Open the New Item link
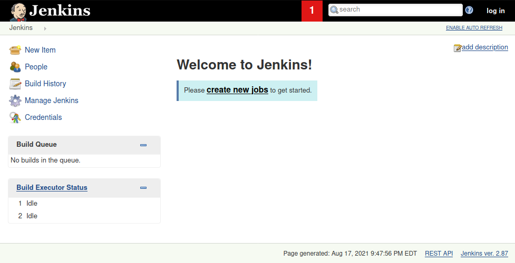Viewport: 515px width, 263px height. (x=40, y=50)
